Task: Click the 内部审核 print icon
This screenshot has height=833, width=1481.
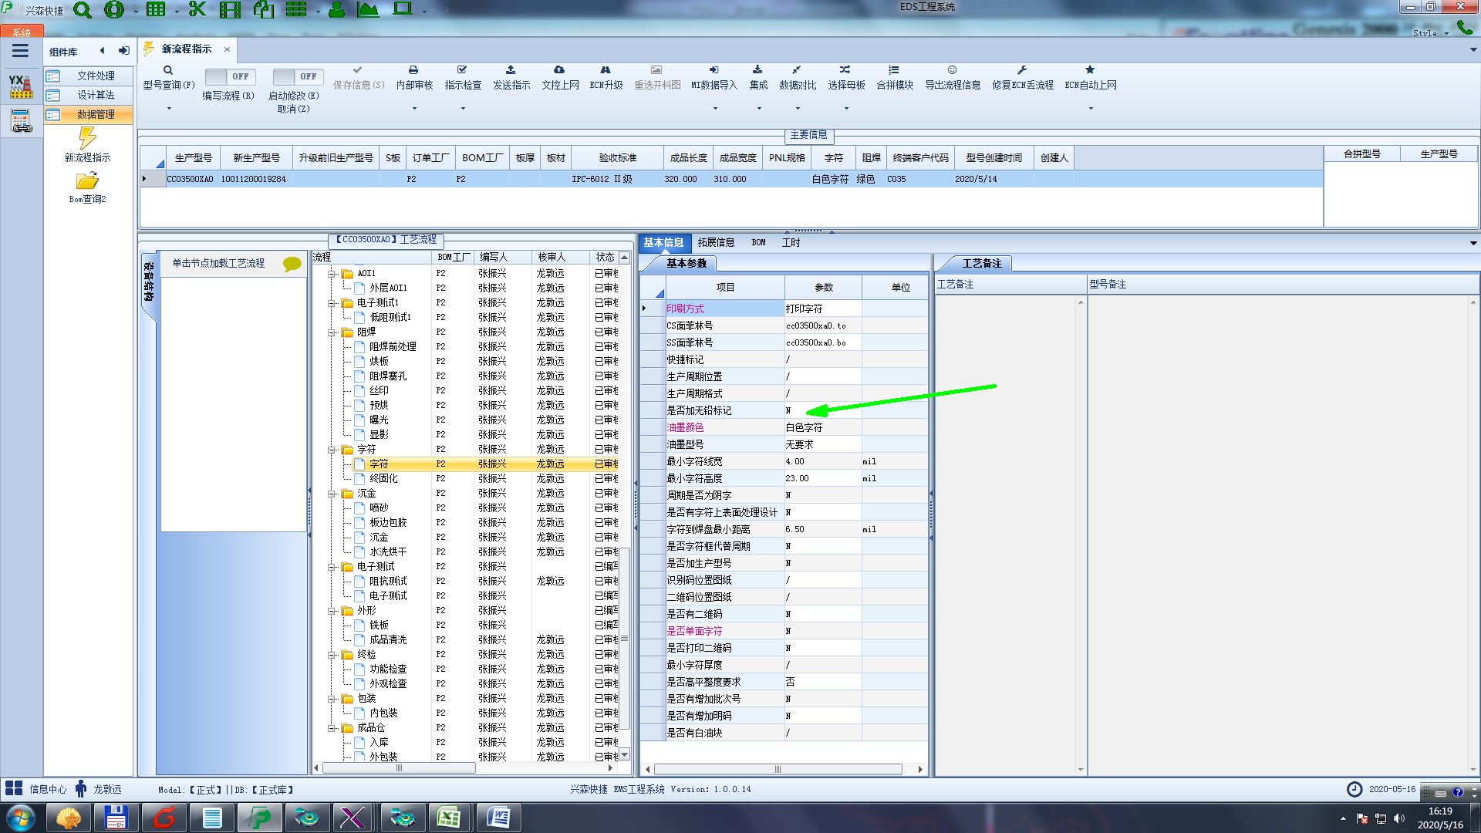Action: tap(413, 70)
